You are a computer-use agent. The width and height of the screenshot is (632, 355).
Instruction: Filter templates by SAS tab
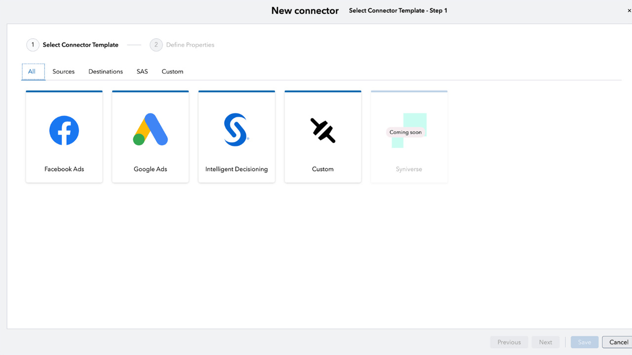click(x=142, y=71)
